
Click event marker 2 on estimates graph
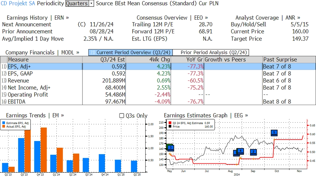253,152
